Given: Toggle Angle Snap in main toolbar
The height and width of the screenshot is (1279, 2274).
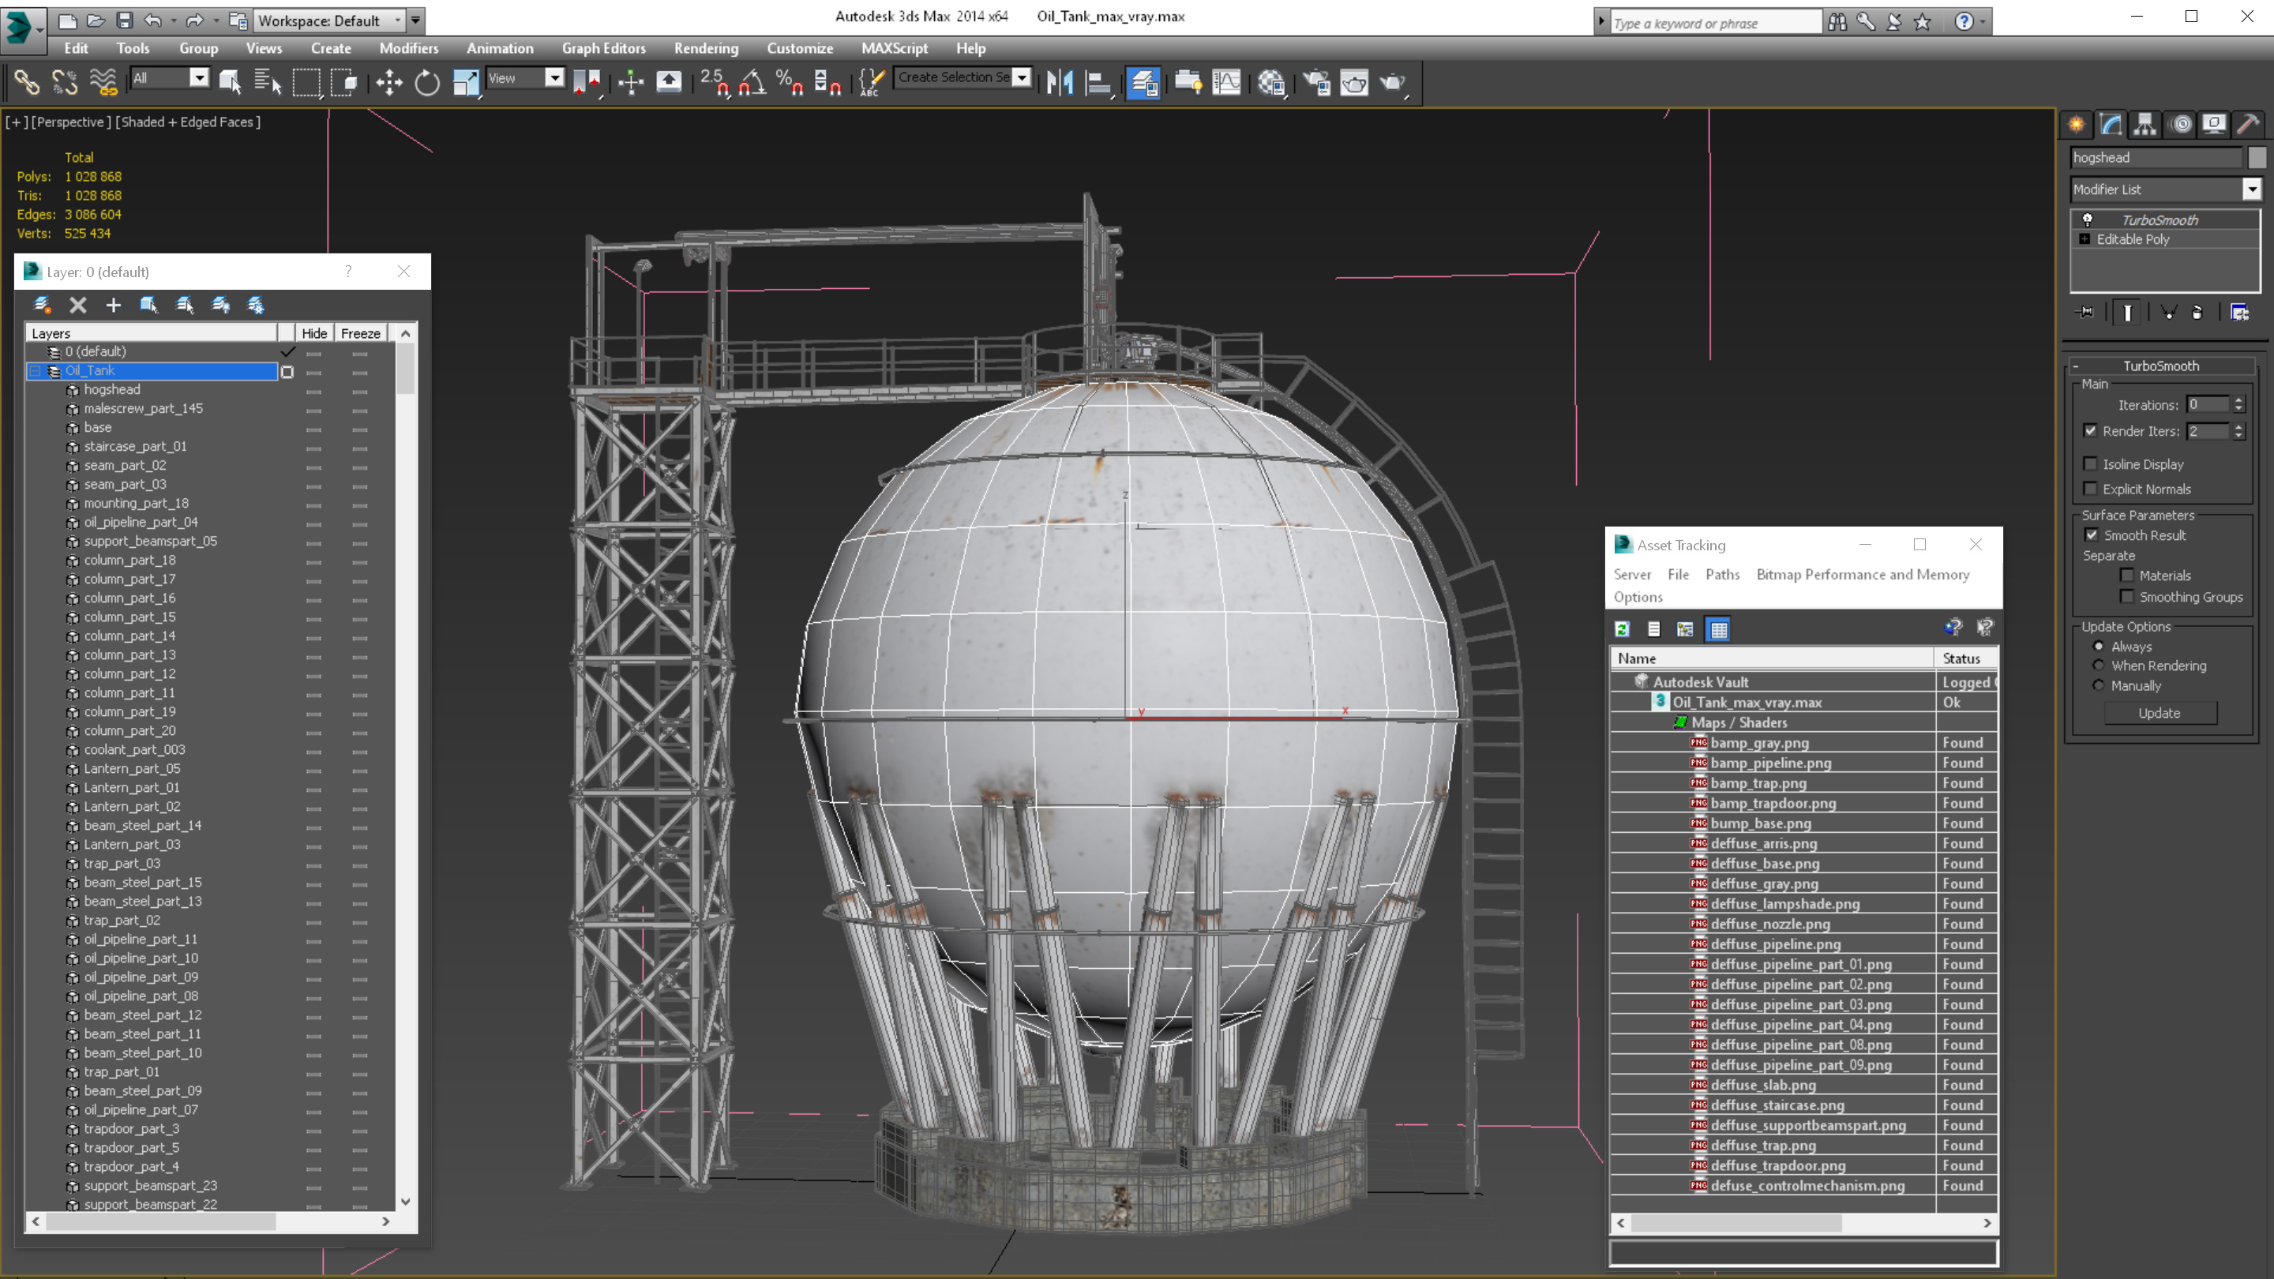Looking at the screenshot, I should 752,83.
